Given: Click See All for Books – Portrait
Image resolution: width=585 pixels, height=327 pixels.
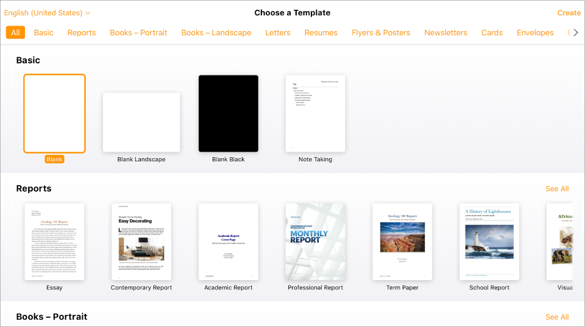Looking at the screenshot, I should click(557, 317).
